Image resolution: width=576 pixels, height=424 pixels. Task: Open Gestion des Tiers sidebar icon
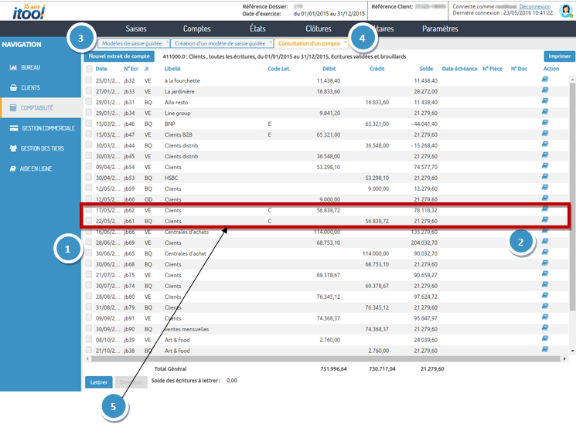coord(14,148)
